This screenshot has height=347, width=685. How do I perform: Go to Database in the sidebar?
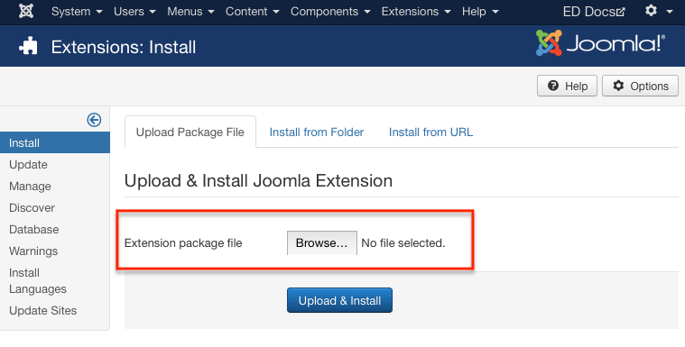point(34,230)
